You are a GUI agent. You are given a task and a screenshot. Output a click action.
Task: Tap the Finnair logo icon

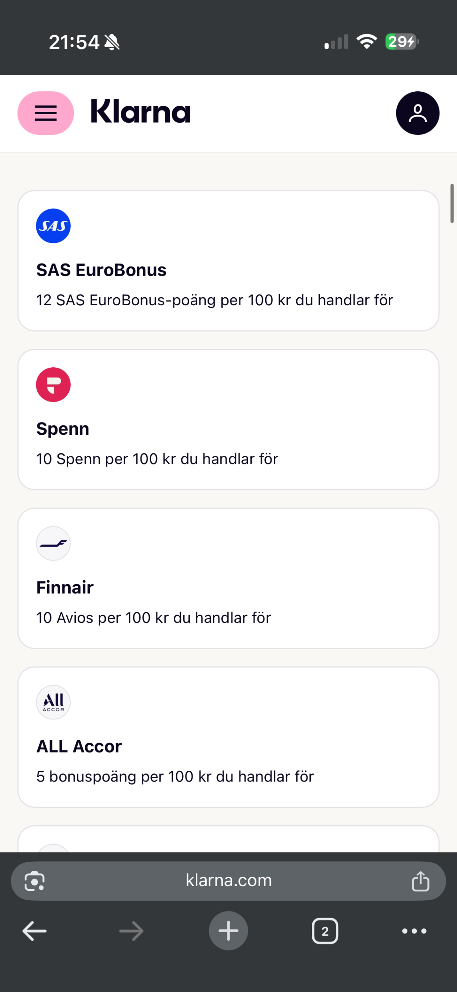coord(53,543)
